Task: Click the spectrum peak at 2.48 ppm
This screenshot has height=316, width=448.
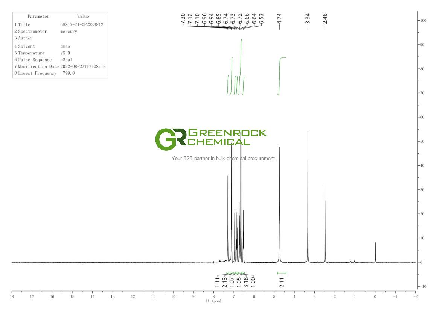Action: 325,223
